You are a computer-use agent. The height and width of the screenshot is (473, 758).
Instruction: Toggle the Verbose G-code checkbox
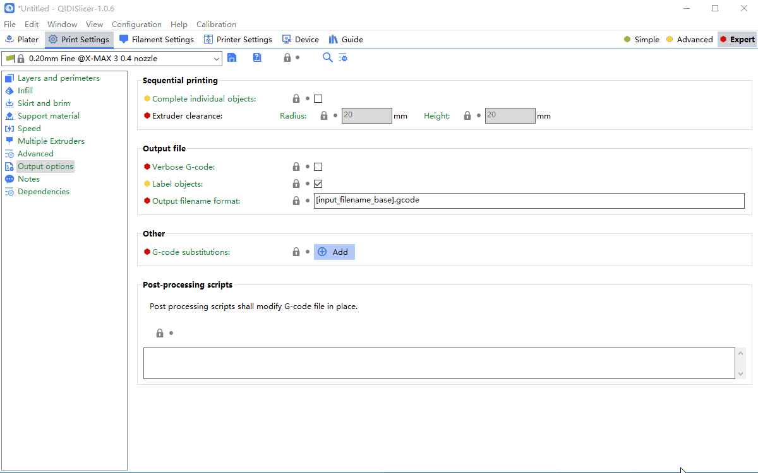[318, 167]
